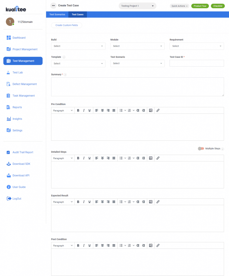
Task: Center align in Detailed Steps editor
Action: click(x=103, y=158)
